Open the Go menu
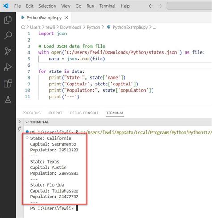The image size is (212, 218). 78,6
